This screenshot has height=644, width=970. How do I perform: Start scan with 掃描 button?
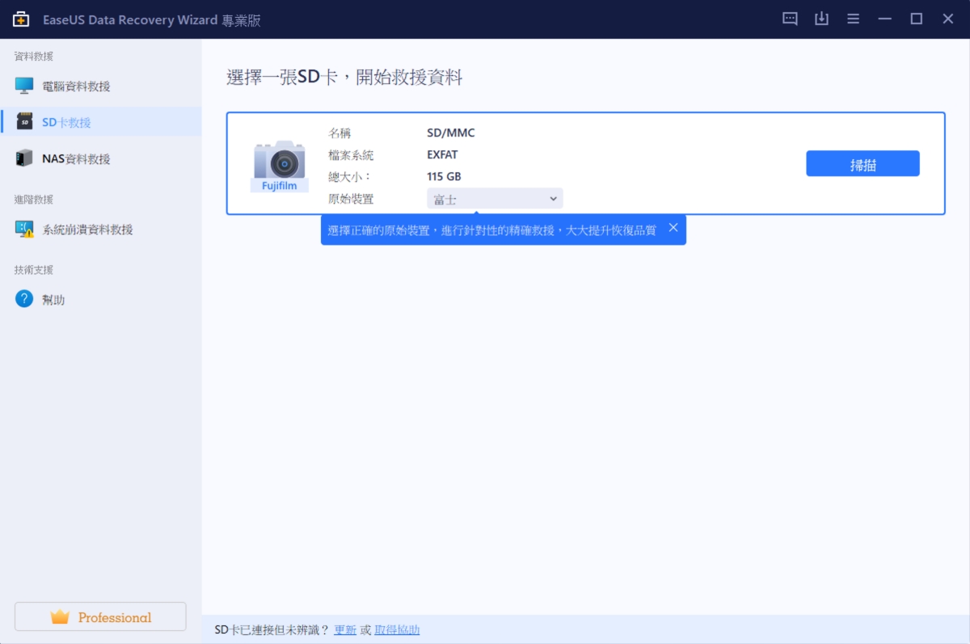click(862, 163)
